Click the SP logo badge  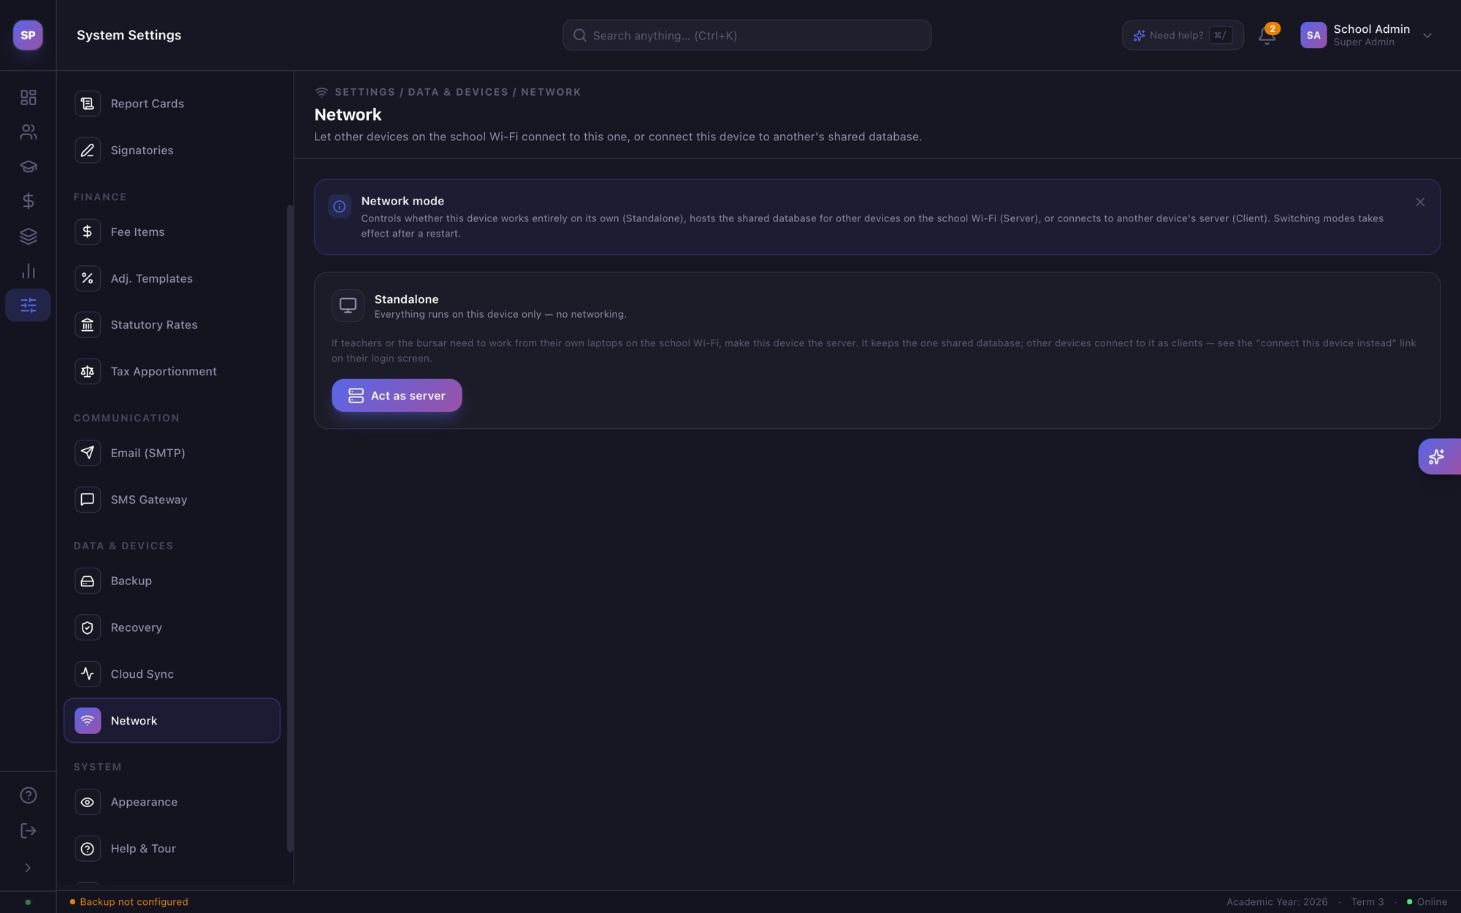tap(28, 35)
